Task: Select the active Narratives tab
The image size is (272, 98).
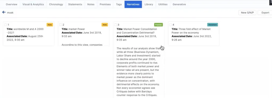Action: pos(133,4)
